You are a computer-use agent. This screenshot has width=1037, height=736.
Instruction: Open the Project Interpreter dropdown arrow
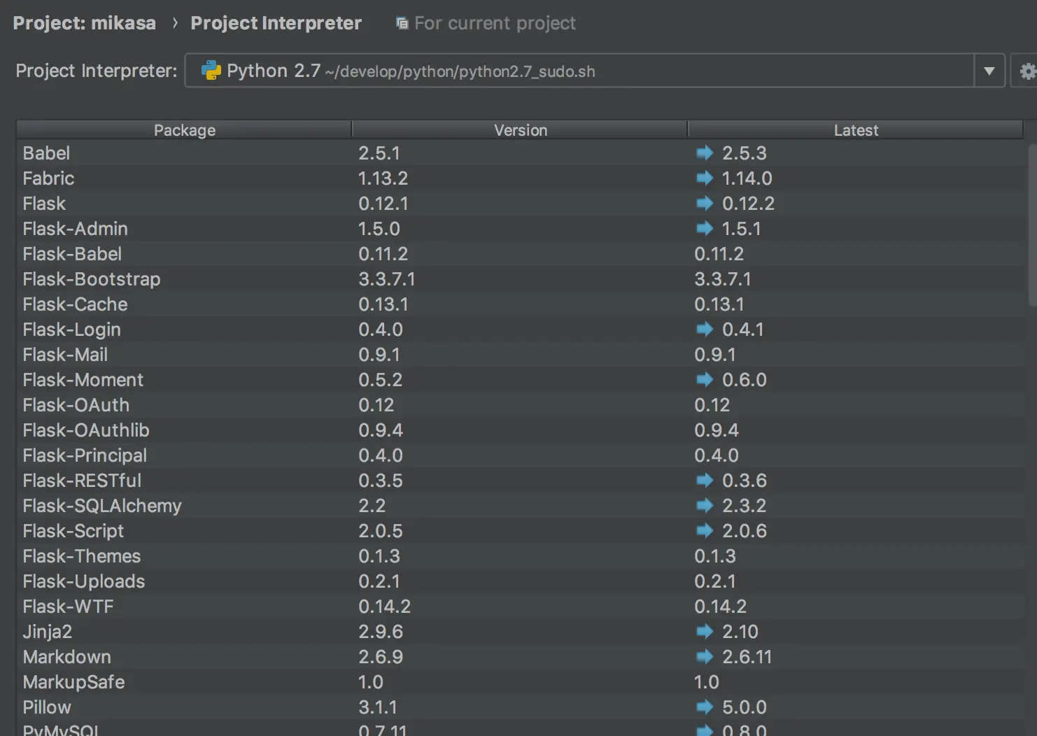point(989,71)
